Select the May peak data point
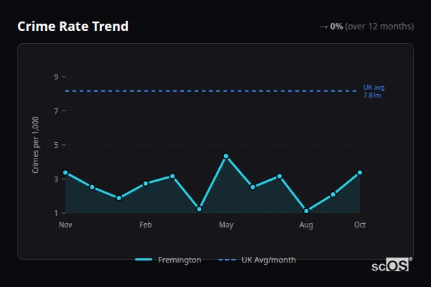Screen dimensions: 431x287 [x=226, y=156]
